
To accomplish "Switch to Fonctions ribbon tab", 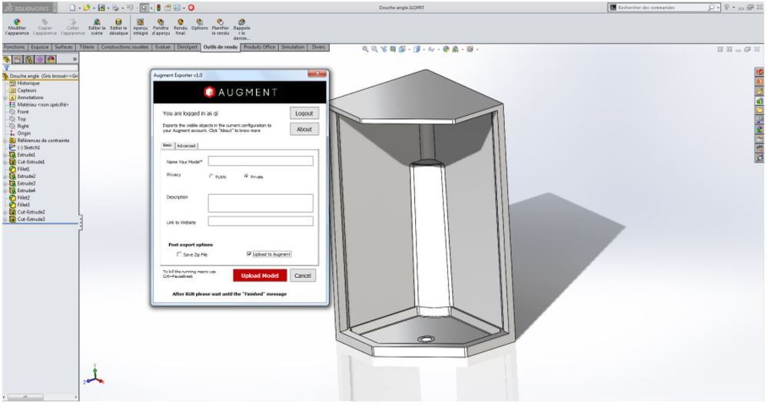I will [14, 47].
